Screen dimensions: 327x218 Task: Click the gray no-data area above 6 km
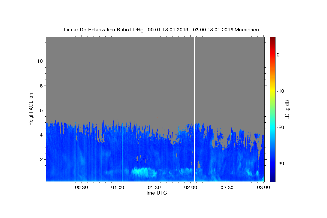coord(155,74)
